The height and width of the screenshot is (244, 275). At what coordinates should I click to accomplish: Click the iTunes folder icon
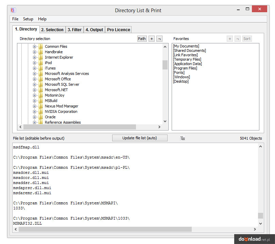coord(41,68)
